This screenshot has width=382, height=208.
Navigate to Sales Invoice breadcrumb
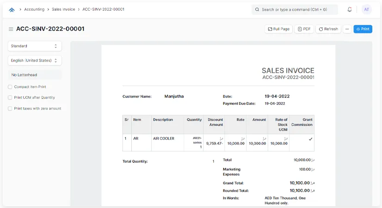coord(64,9)
